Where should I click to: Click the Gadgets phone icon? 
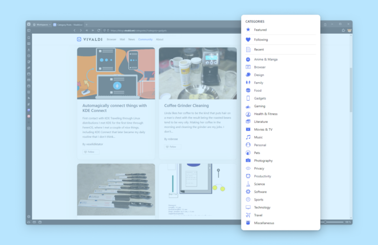pyautogui.click(x=248, y=99)
